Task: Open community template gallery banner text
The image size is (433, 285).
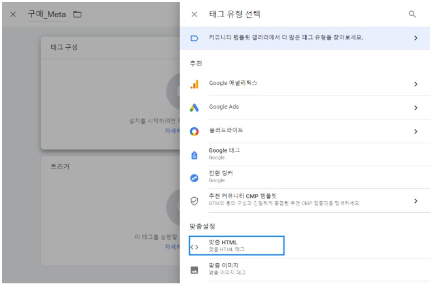Action: 286,38
